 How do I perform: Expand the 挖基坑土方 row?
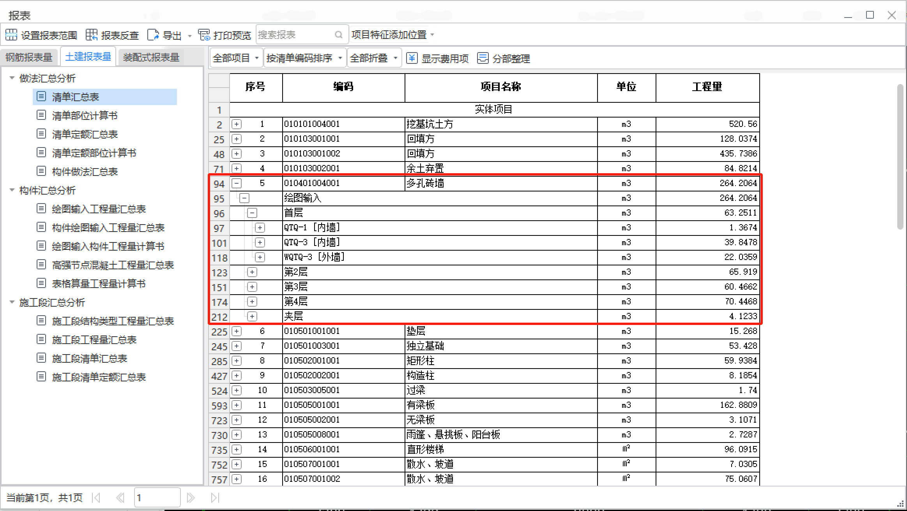tap(237, 124)
